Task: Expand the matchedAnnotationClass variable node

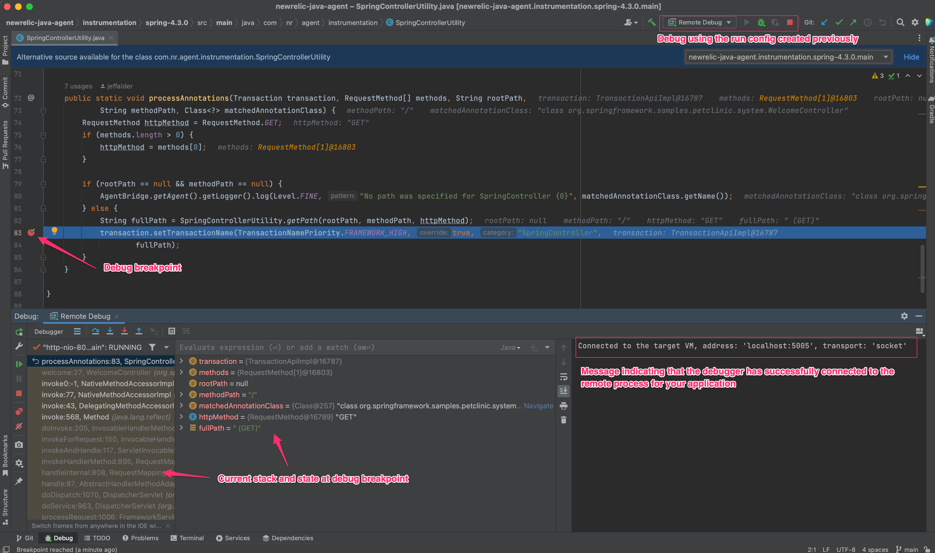Action: click(181, 406)
